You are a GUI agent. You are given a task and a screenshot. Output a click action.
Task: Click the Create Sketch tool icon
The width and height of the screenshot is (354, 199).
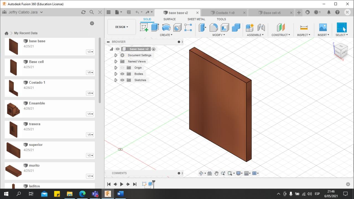pos(144,27)
